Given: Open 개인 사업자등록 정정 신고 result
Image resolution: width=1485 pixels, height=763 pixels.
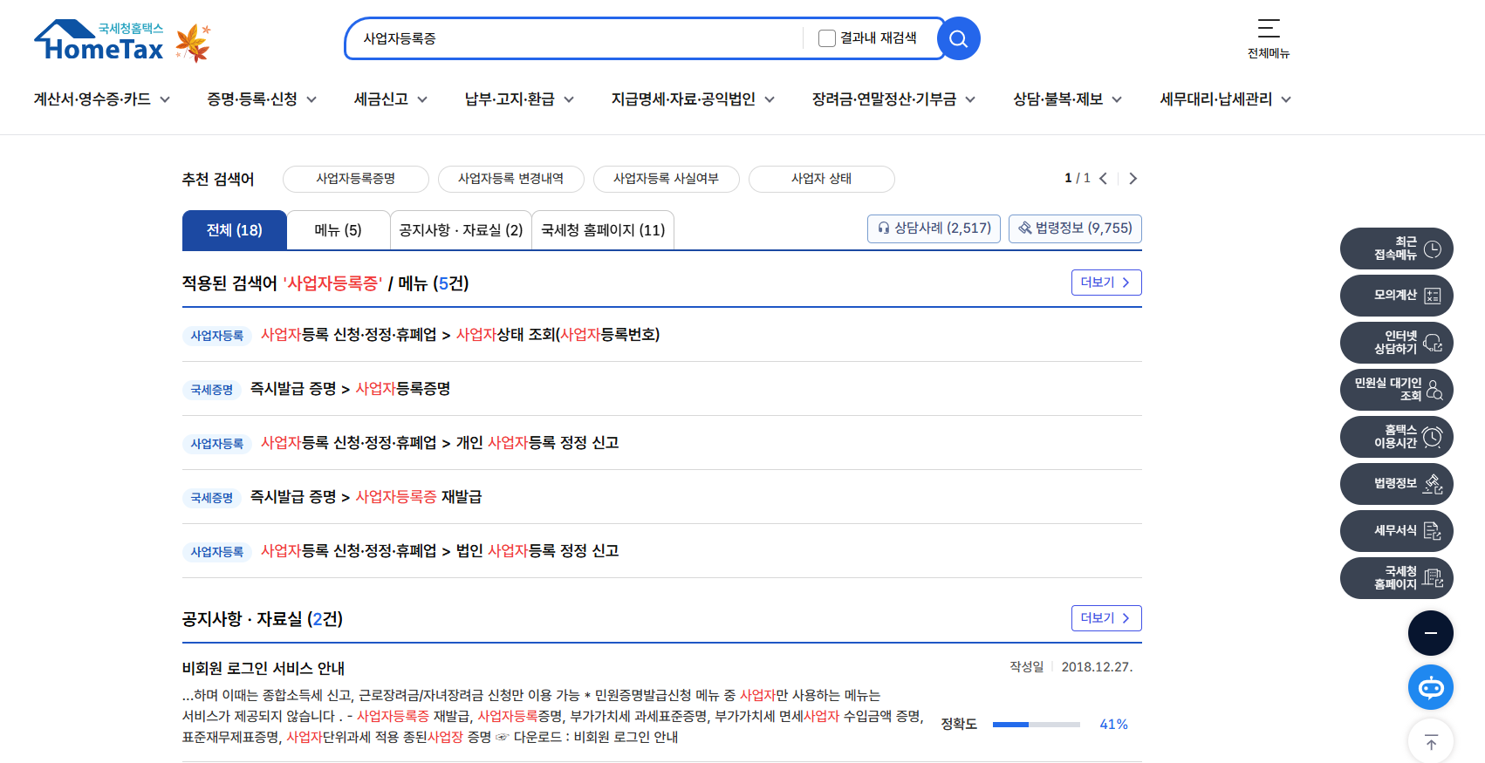Looking at the screenshot, I should 440,443.
